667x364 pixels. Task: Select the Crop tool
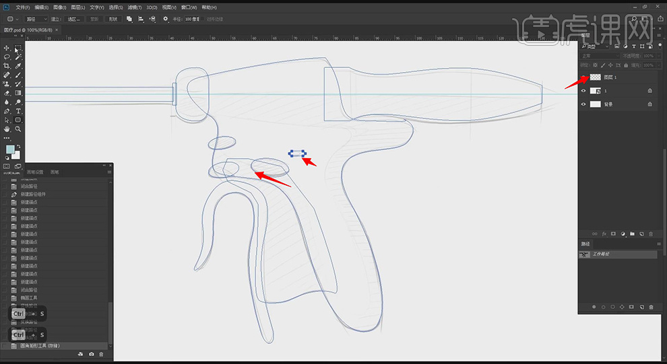pos(7,66)
